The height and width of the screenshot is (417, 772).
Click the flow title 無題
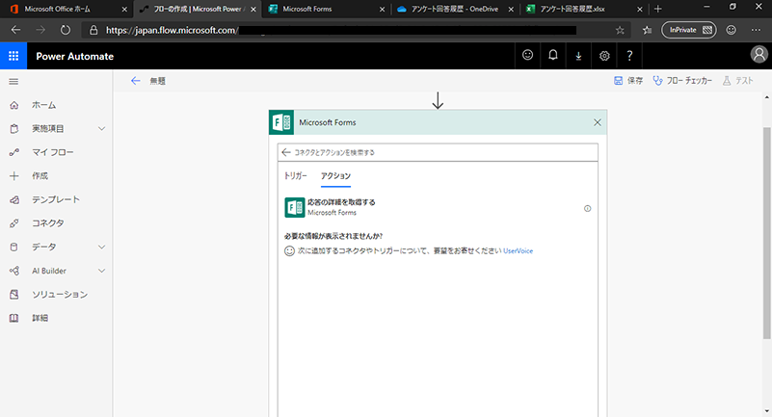(157, 81)
